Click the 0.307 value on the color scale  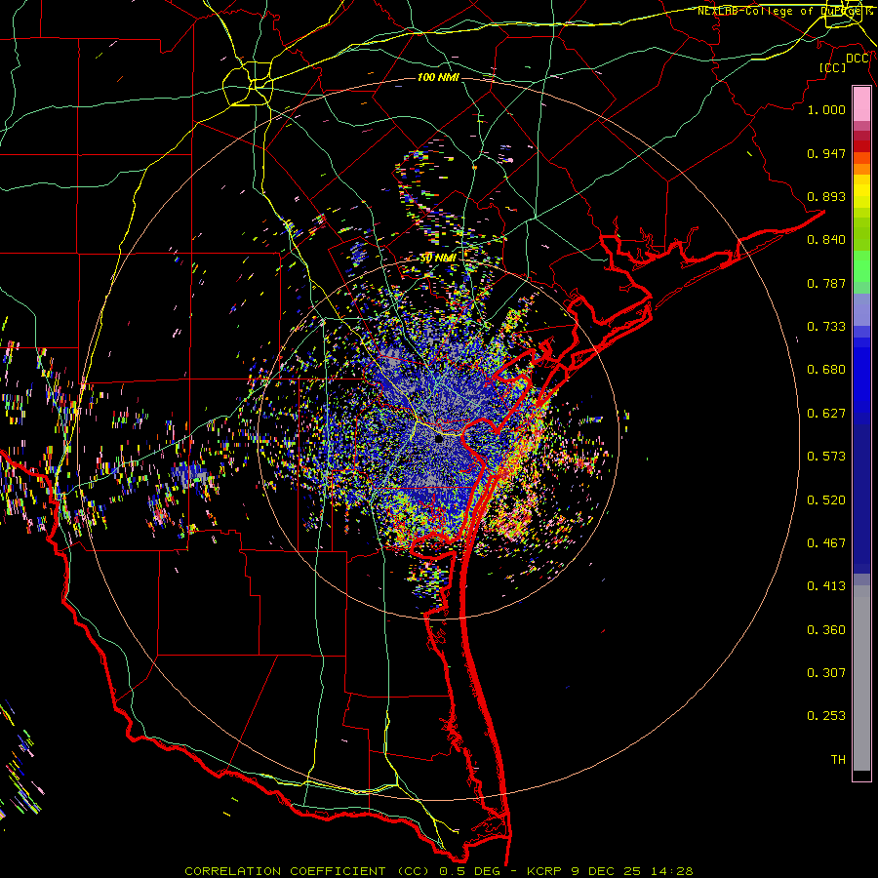(826, 673)
